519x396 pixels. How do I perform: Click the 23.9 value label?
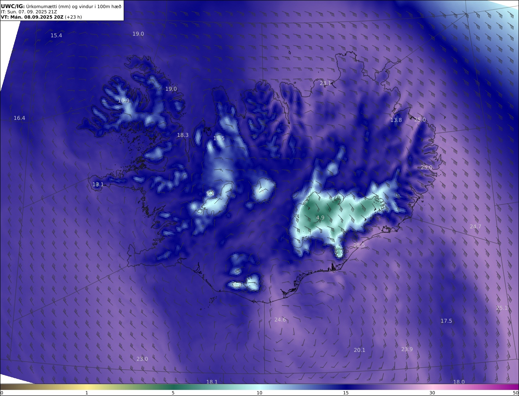coord(407,349)
